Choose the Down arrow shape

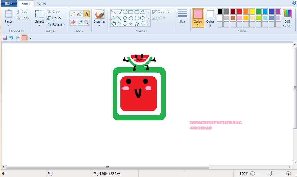point(125,24)
